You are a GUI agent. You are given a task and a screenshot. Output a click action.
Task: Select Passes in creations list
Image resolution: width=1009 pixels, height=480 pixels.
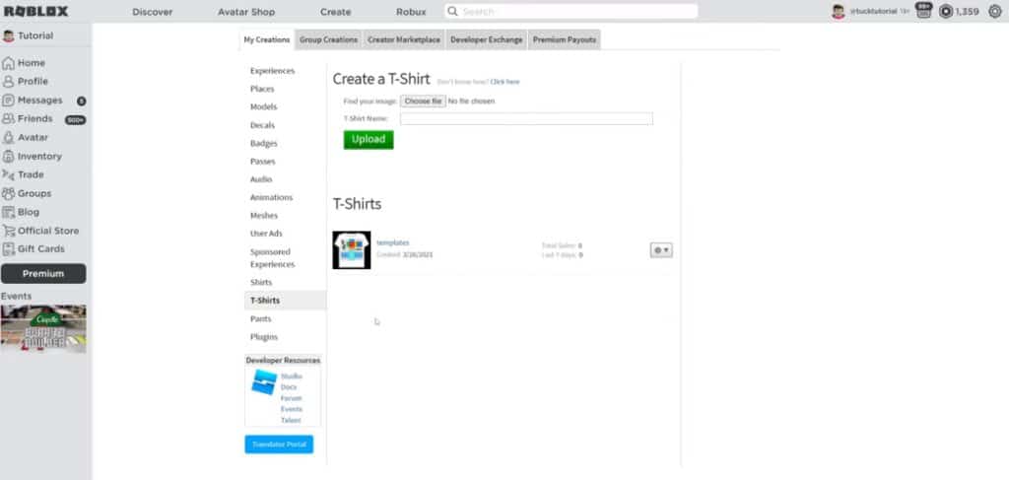coord(262,162)
